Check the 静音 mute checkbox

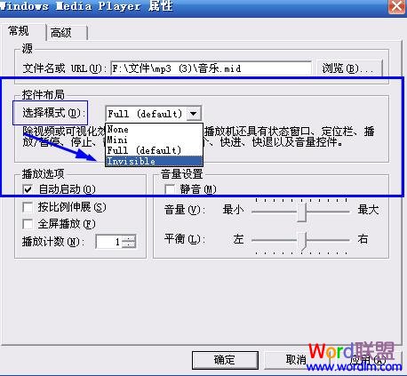click(170, 189)
